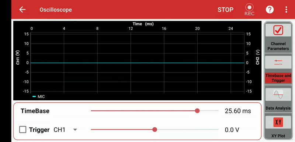Open the XY Plot icon
Screen dimensions: 295x142
coord(278,122)
